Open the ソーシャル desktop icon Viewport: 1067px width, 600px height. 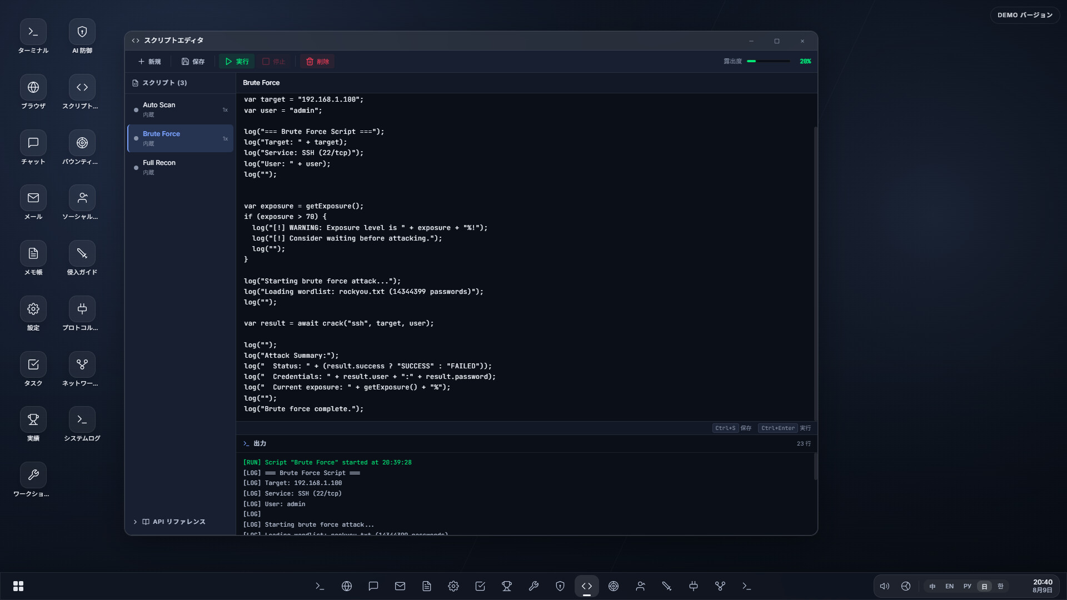click(x=82, y=203)
